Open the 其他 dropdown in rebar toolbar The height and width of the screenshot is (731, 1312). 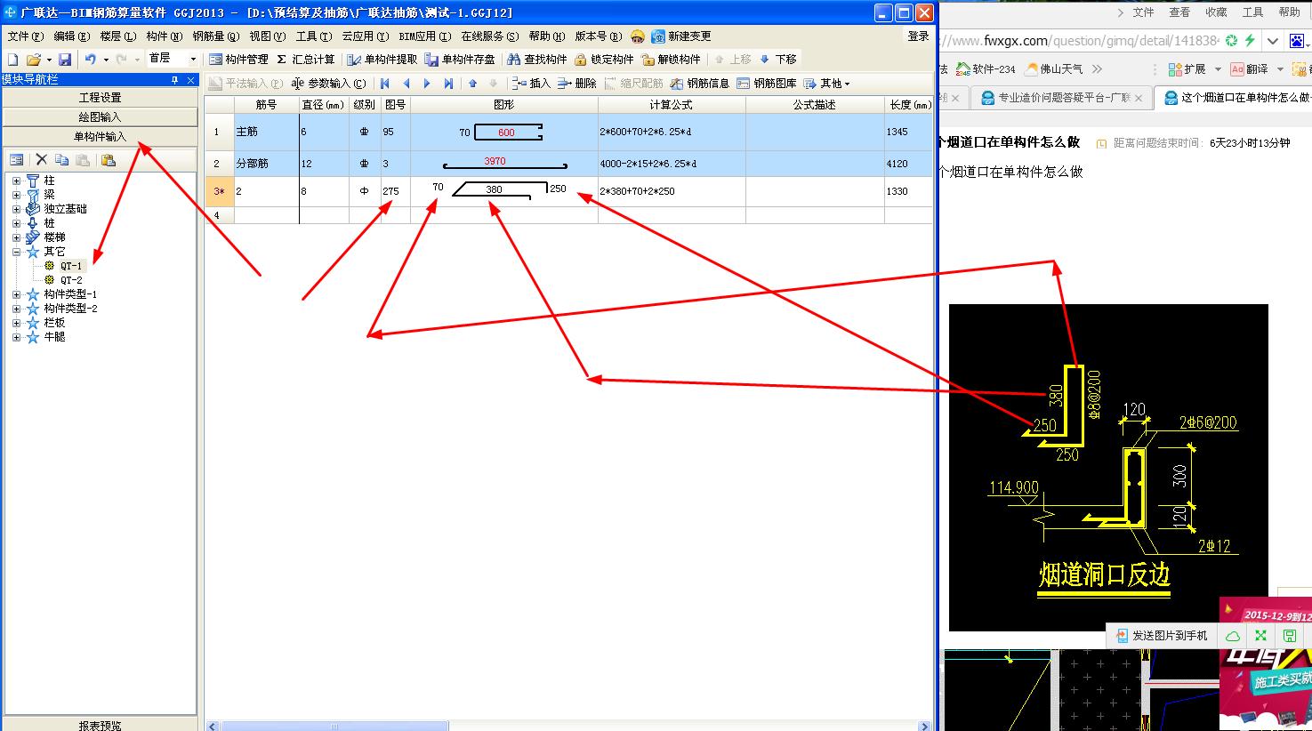click(x=827, y=83)
